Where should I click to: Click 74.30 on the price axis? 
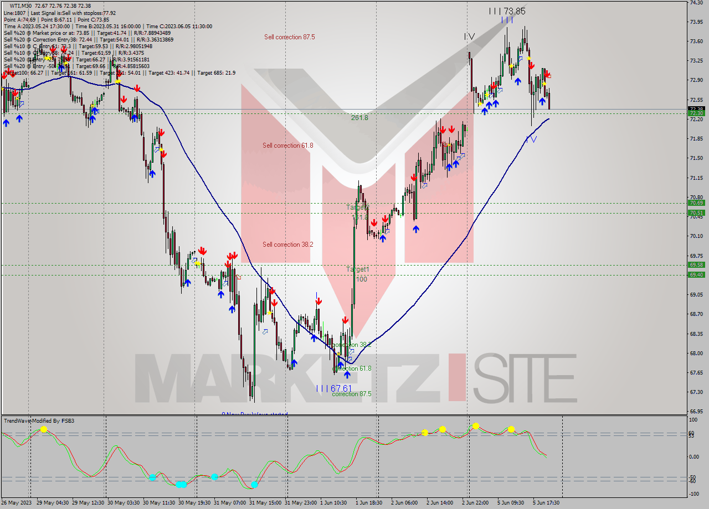696,3
